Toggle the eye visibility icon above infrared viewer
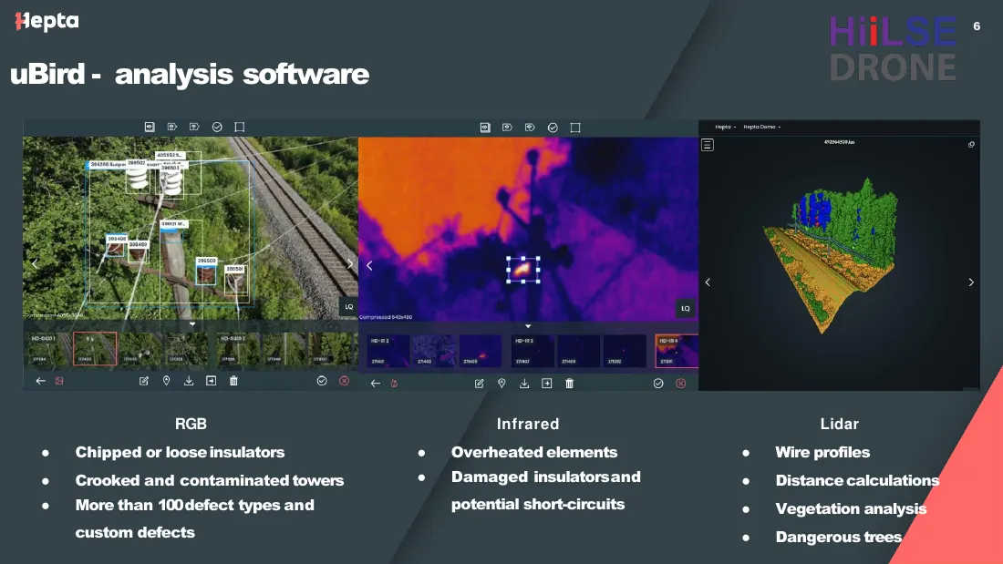1003x564 pixels. coord(485,128)
